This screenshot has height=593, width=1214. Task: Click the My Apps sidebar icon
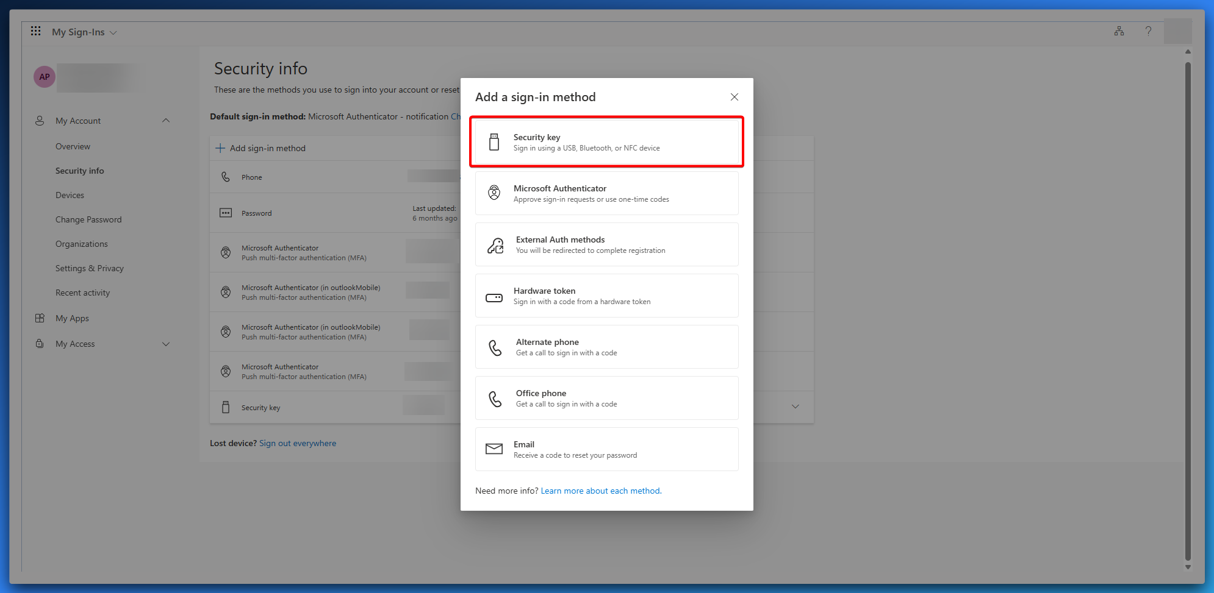click(x=40, y=318)
